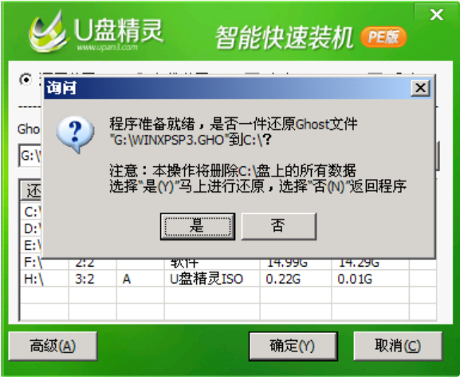Select the F:\ drive row
The image size is (460, 377).
click(228, 264)
